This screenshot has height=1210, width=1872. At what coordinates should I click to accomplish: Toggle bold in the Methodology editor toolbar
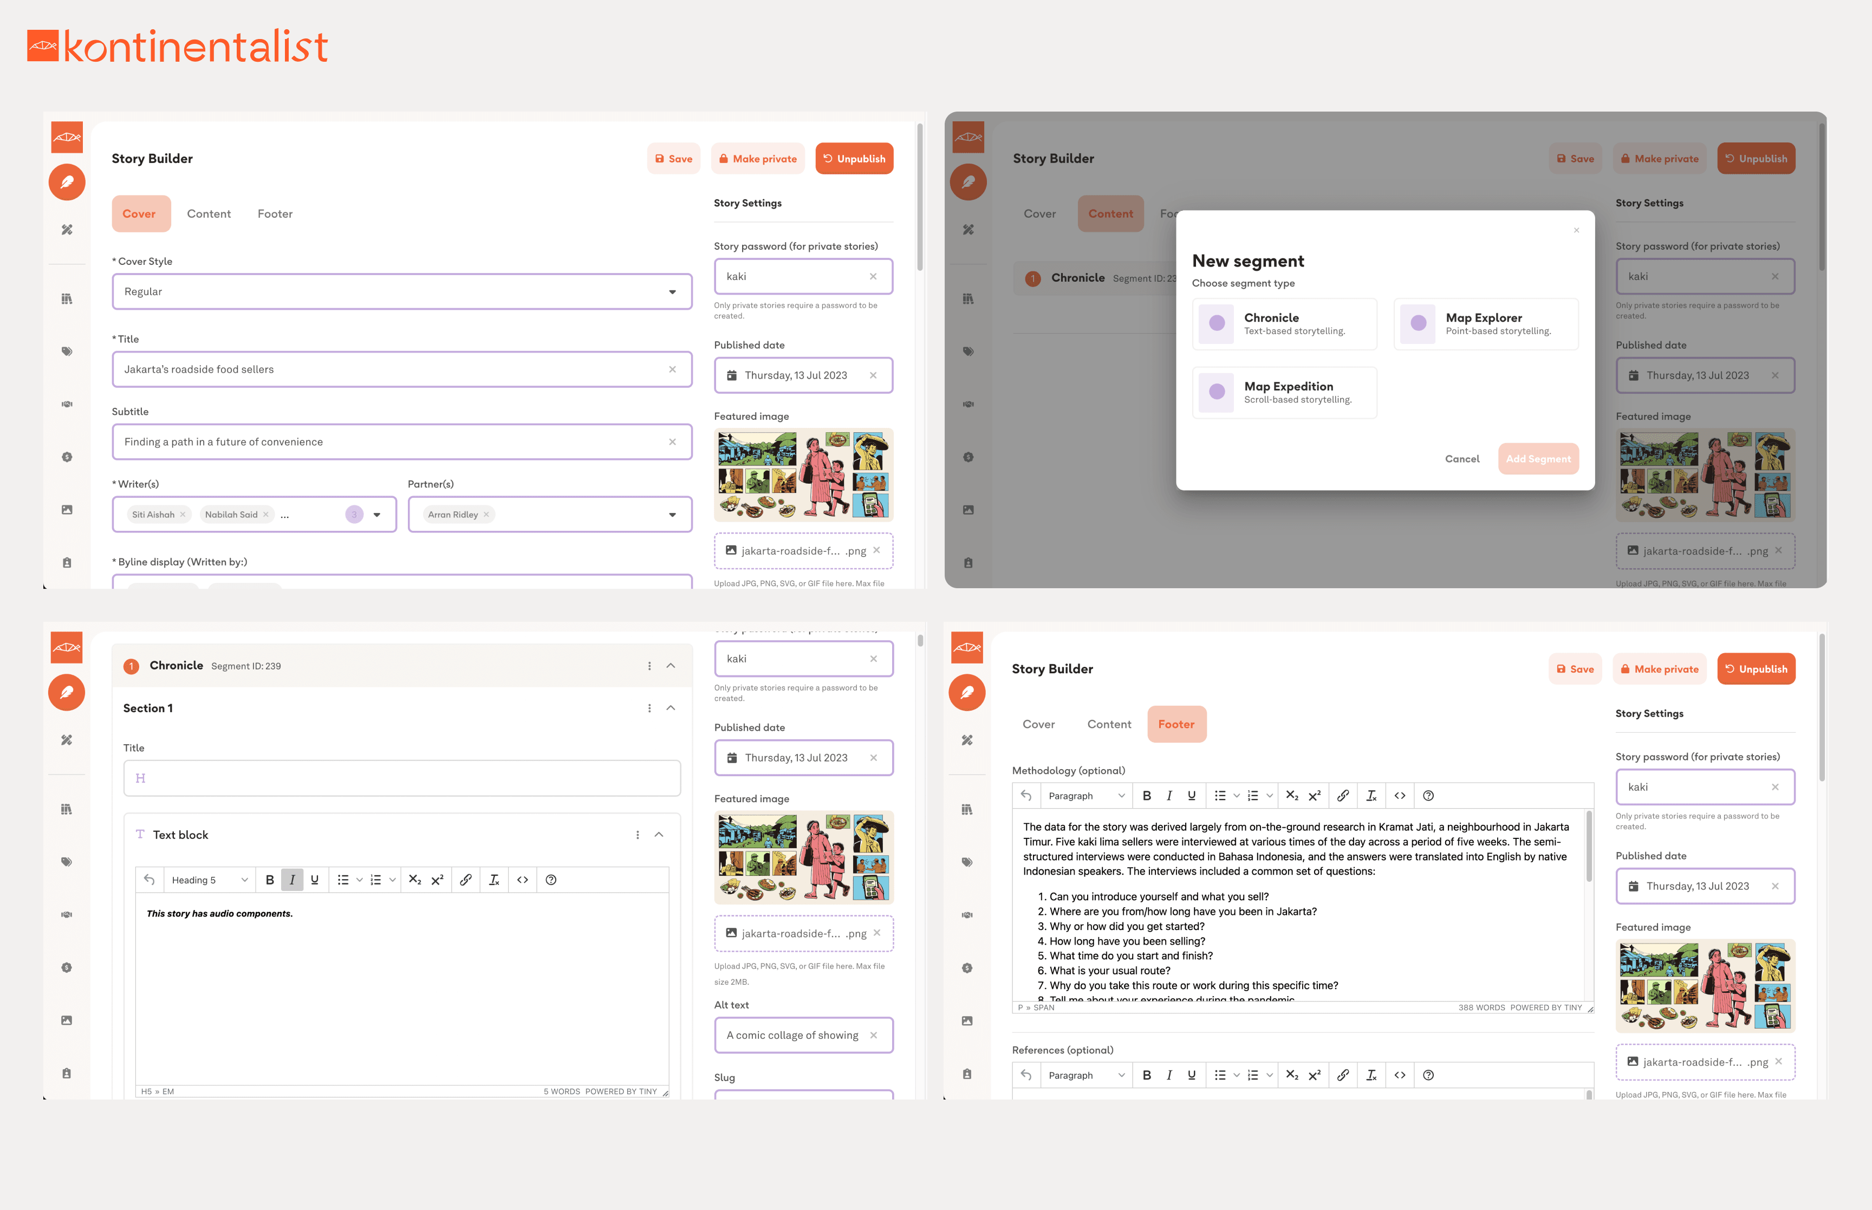1147,796
